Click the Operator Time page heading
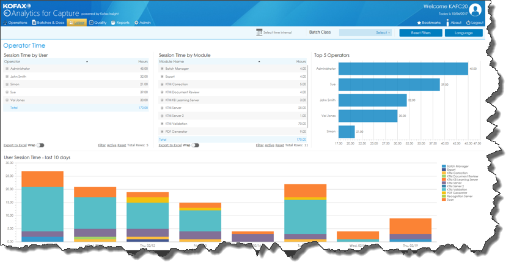514x270 pixels. (24, 46)
